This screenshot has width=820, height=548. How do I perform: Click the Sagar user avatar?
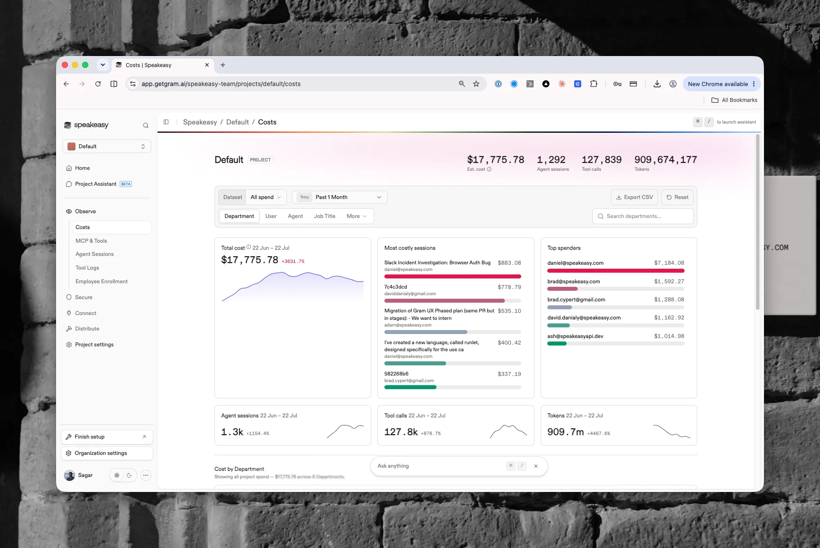[69, 475]
